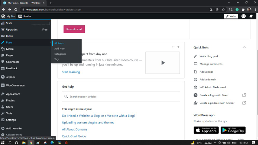The width and height of the screenshot is (258, 145).
Task: Click the Resend email button
Action: click(x=74, y=29)
